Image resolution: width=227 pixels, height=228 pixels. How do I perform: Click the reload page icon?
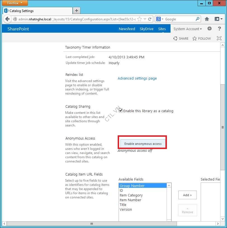click(150, 19)
